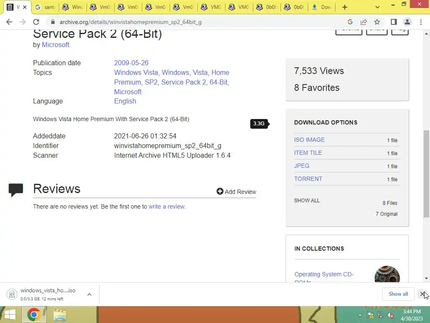The height and width of the screenshot is (323, 430).
Task: Download the TORRENT file
Action: click(x=308, y=179)
